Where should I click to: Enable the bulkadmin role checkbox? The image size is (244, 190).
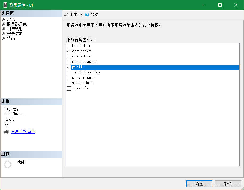click(x=69, y=46)
